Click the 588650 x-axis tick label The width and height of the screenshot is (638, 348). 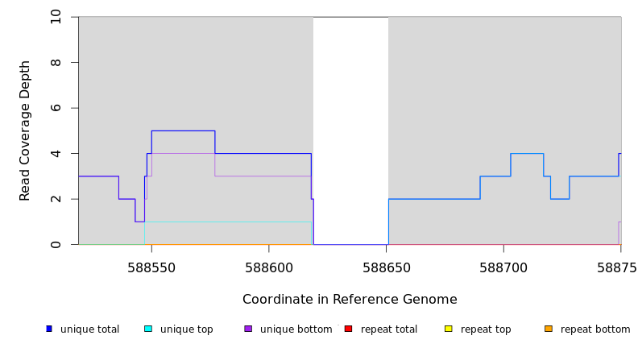[386, 267]
